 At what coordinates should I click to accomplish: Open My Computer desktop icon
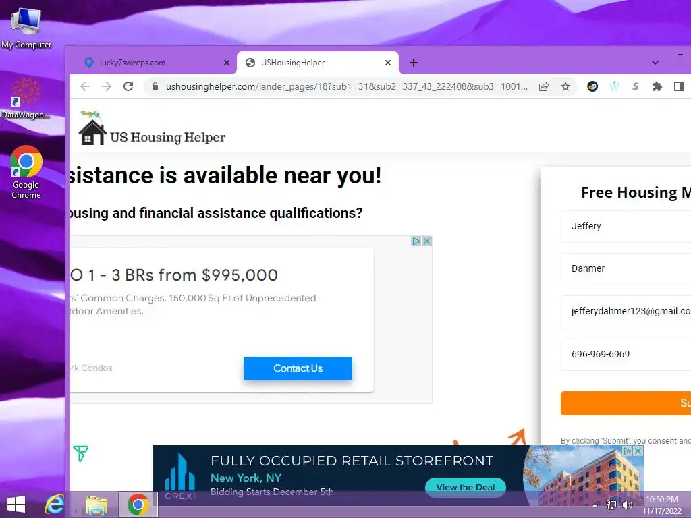pos(26,27)
